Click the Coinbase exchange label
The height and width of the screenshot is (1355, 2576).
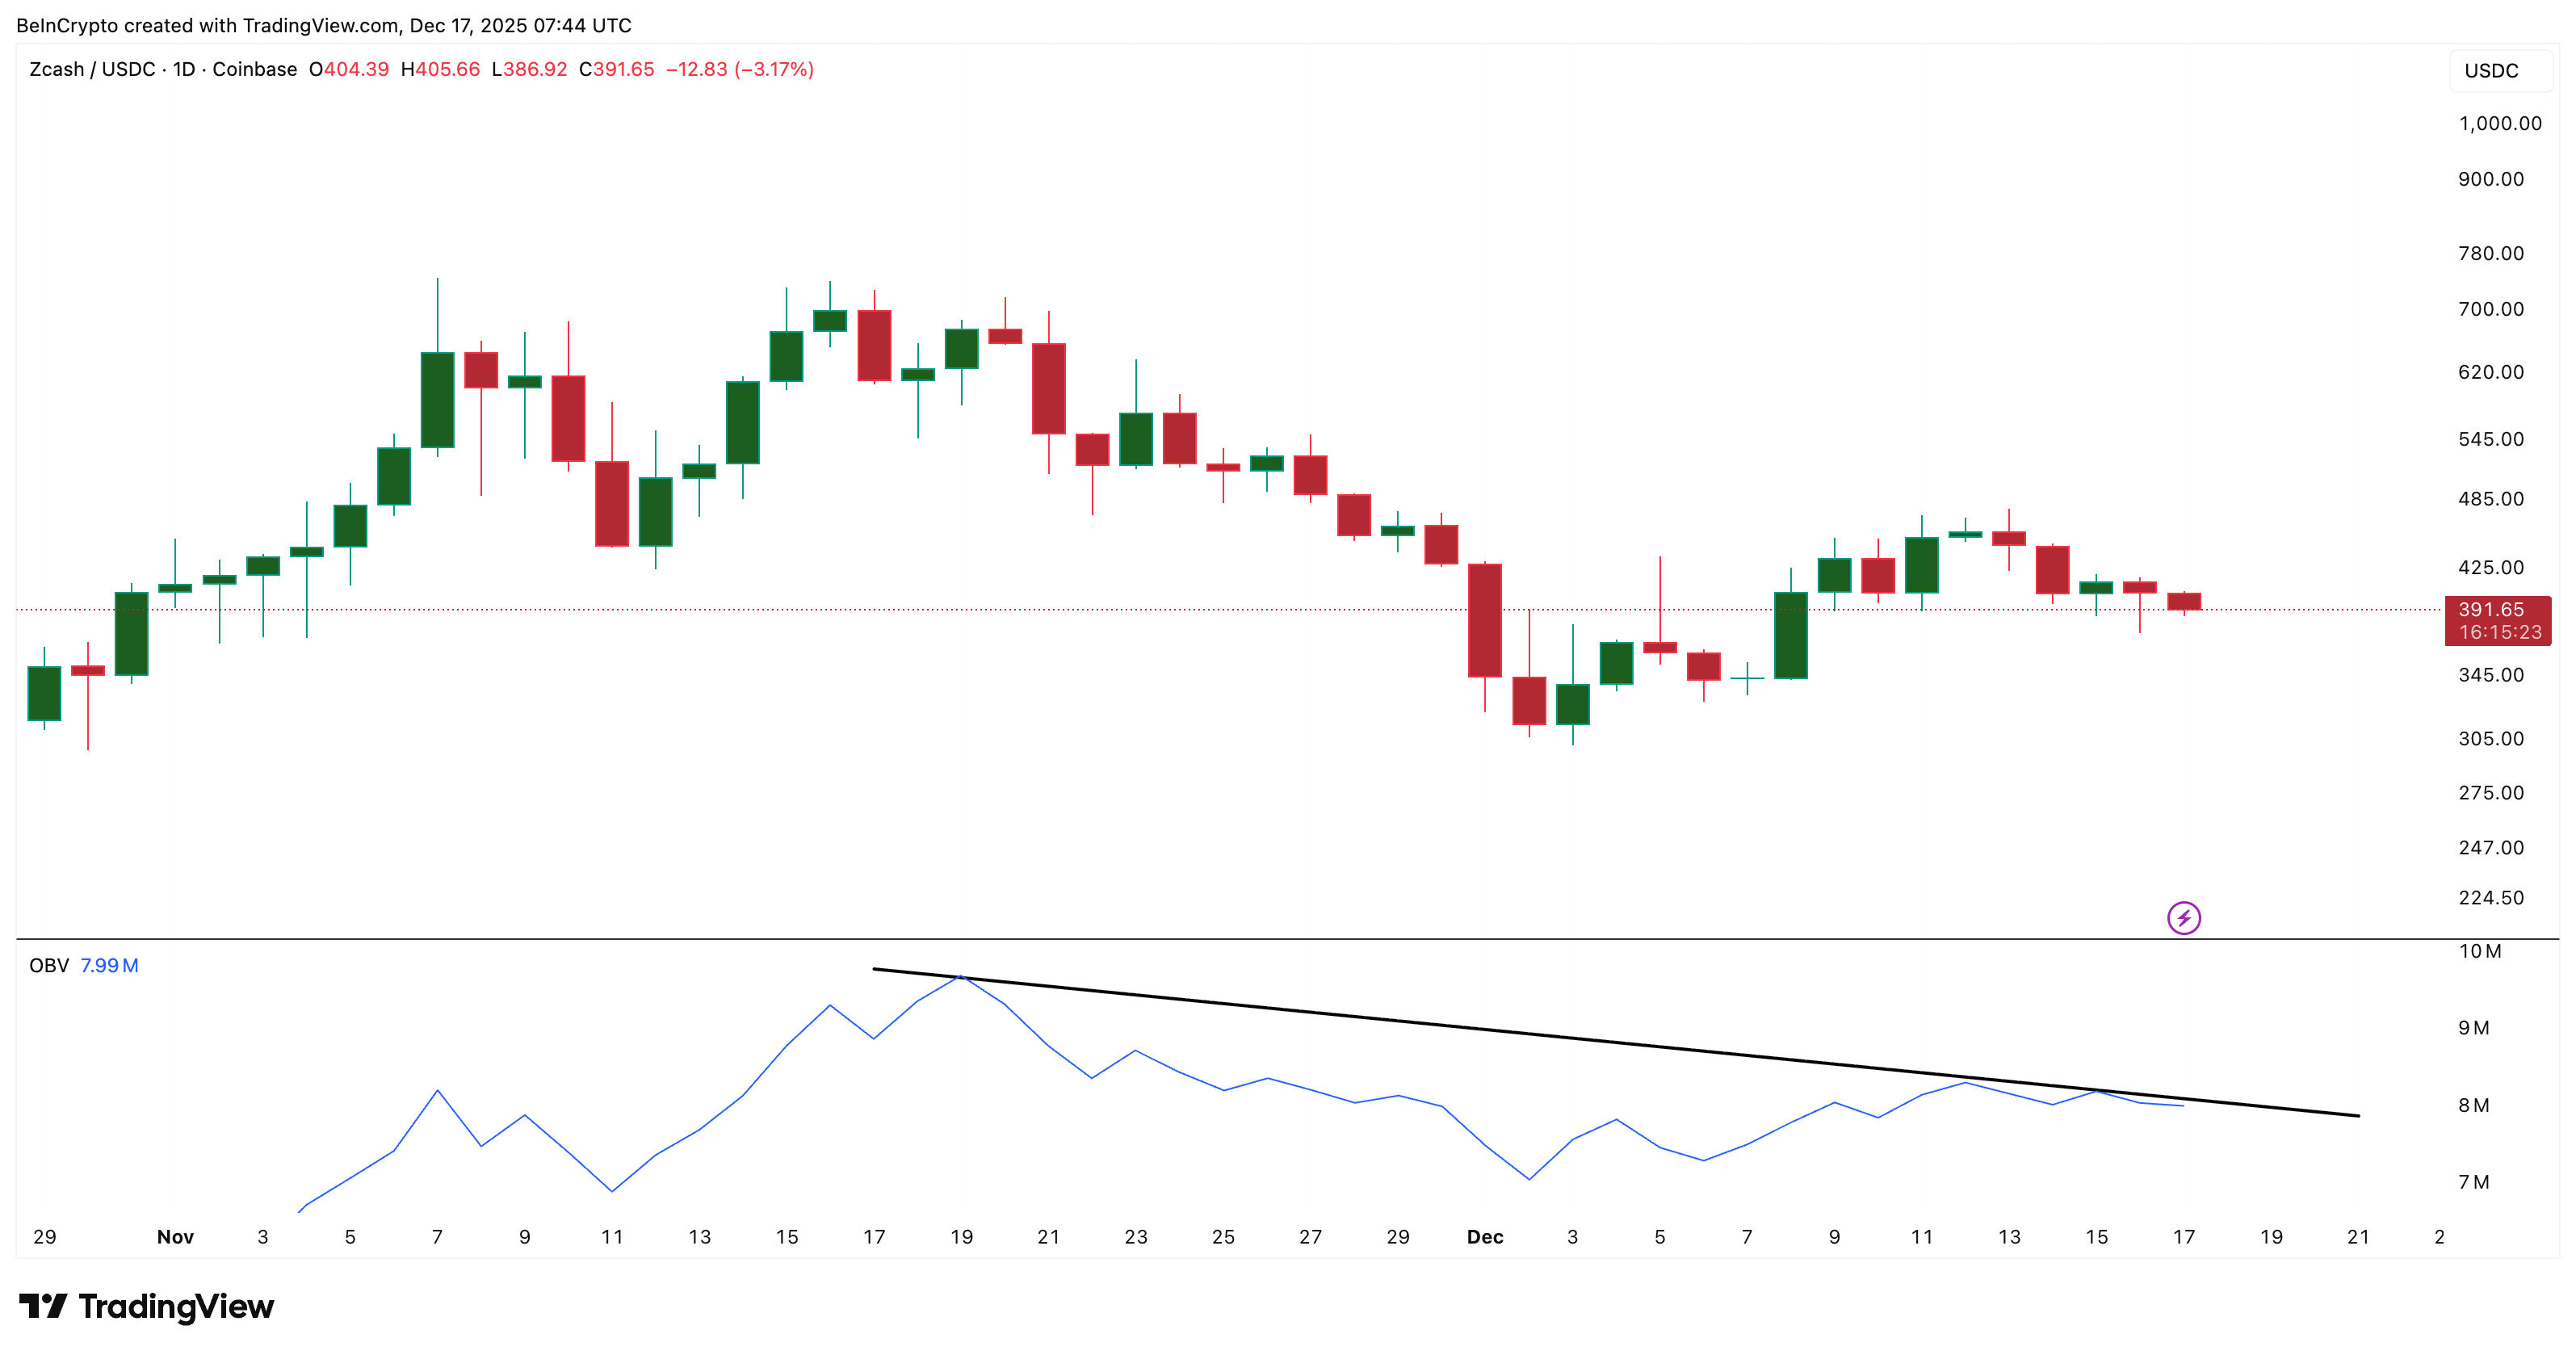tap(257, 70)
